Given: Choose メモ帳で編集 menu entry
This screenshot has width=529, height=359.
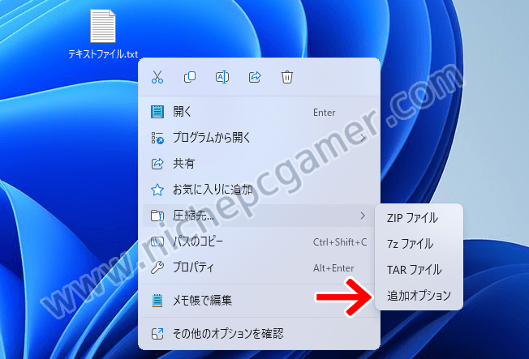Looking at the screenshot, I should click(259, 301).
